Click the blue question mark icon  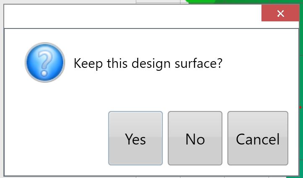click(x=45, y=62)
